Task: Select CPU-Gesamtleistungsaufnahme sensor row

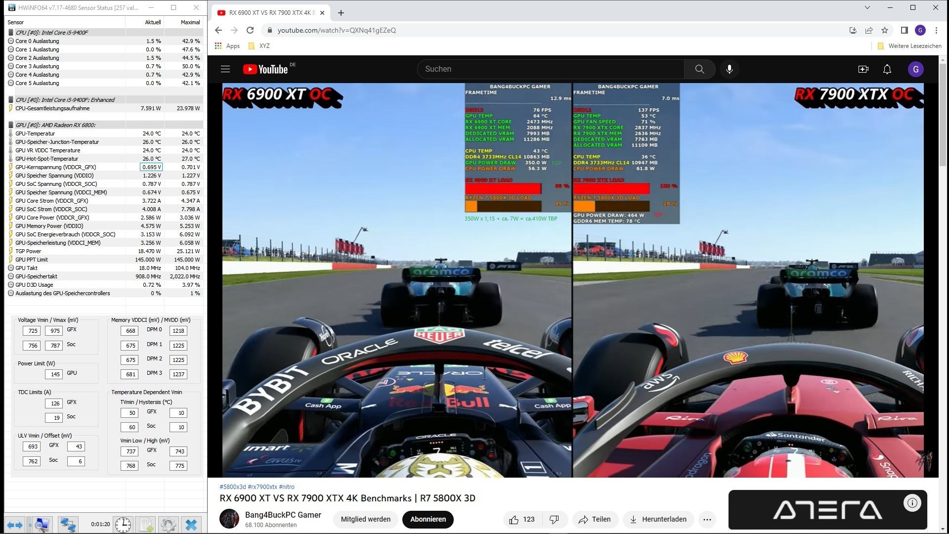Action: point(104,108)
